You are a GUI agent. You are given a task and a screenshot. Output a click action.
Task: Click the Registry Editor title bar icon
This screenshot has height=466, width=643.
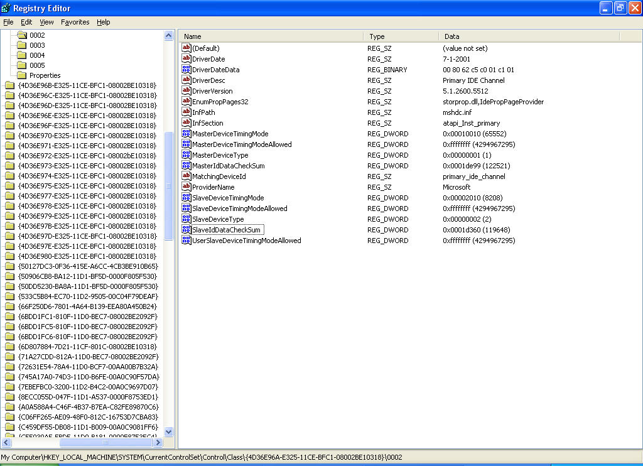(6, 8)
